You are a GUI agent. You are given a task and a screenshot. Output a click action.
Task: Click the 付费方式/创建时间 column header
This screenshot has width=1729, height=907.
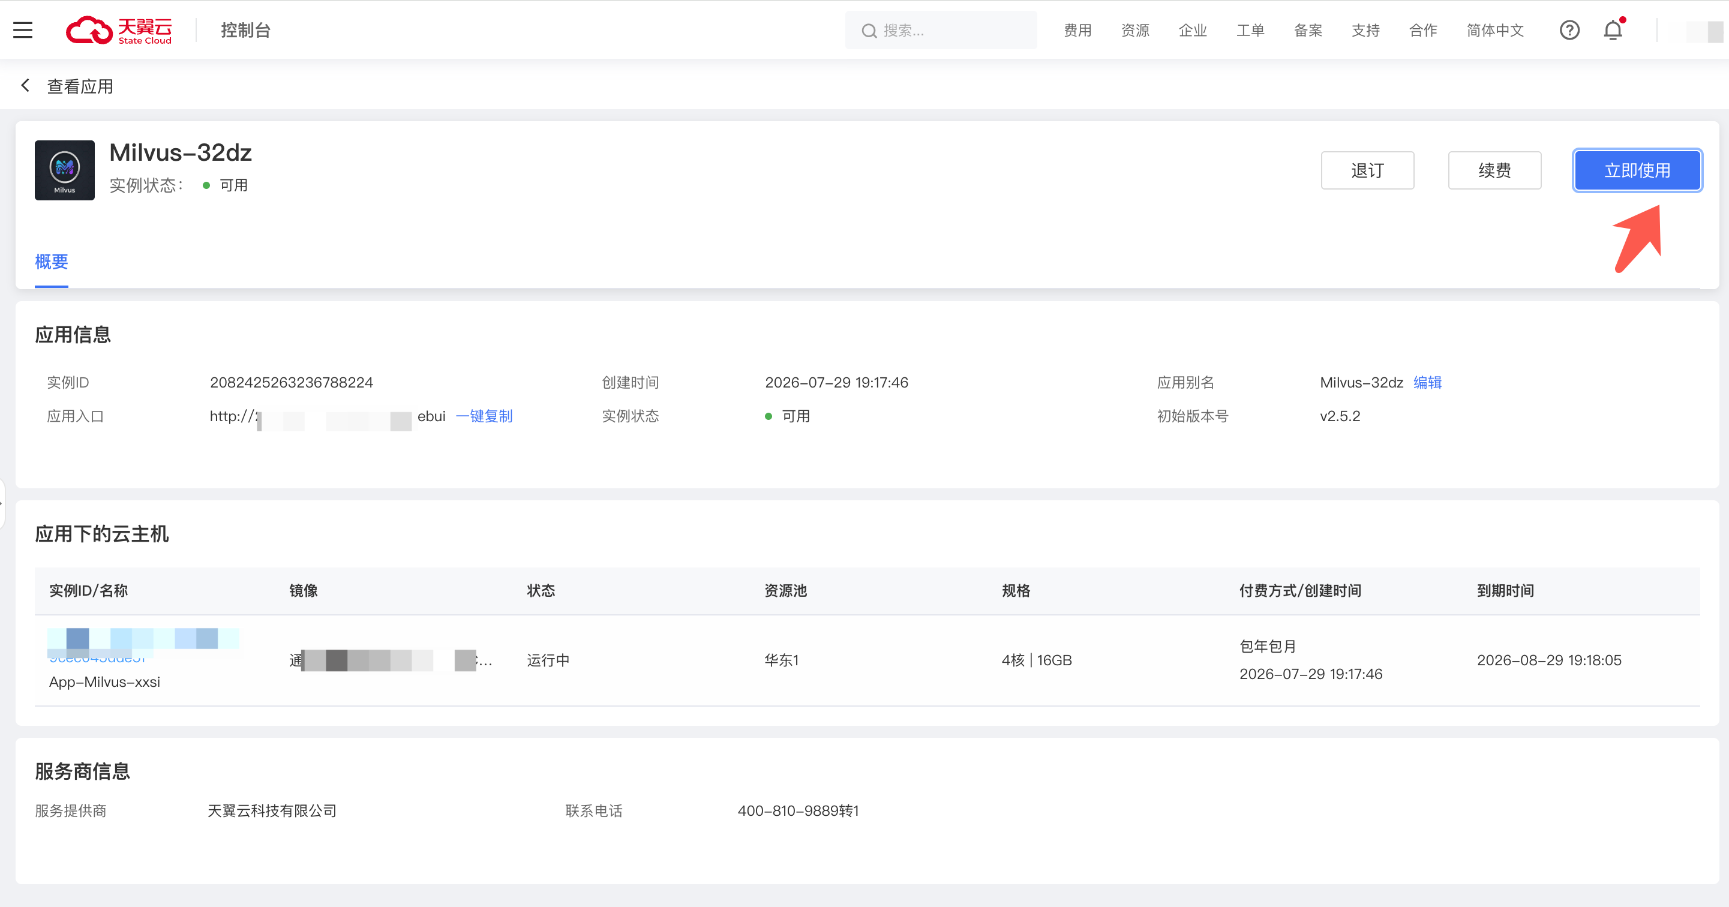(1300, 591)
